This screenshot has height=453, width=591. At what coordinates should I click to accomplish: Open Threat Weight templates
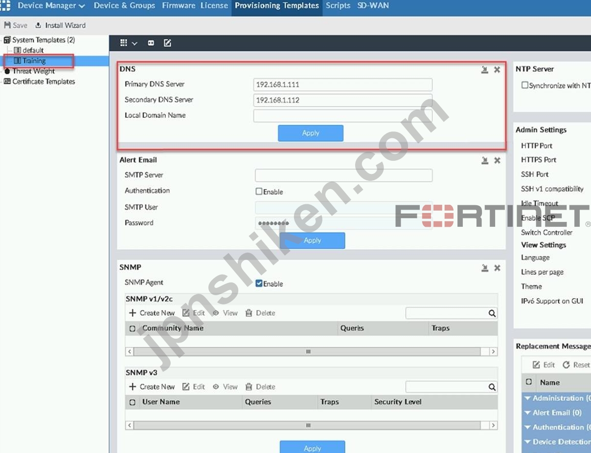[x=29, y=71]
